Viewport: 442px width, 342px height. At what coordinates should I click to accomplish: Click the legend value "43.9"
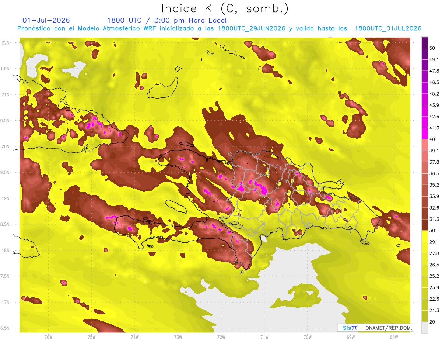[434, 105]
